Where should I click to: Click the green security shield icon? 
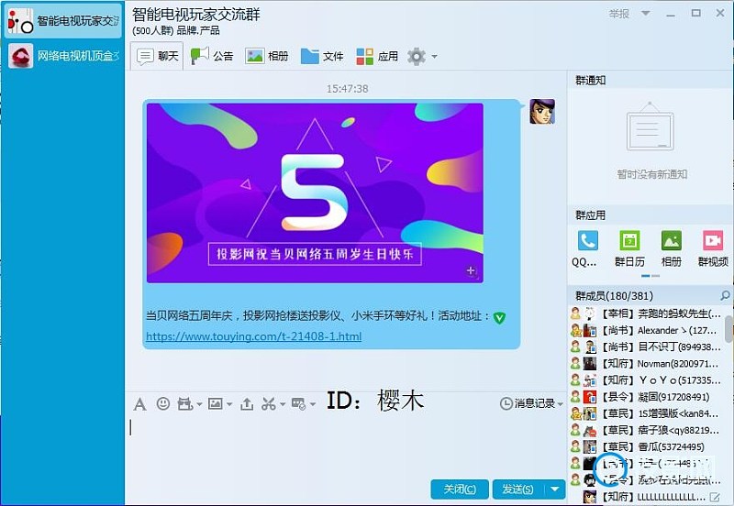point(499,317)
